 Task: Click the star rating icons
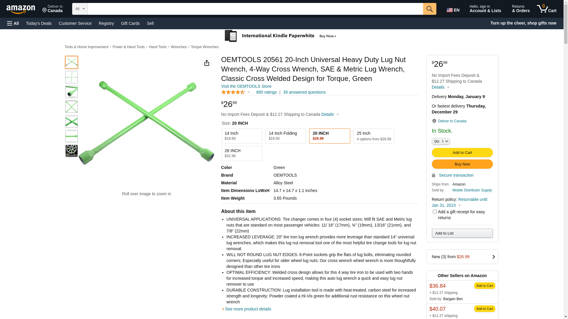(x=233, y=92)
